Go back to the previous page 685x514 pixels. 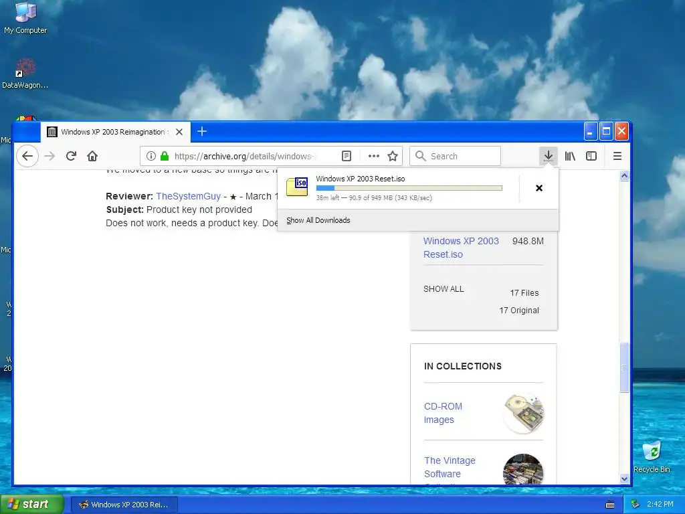click(x=27, y=156)
